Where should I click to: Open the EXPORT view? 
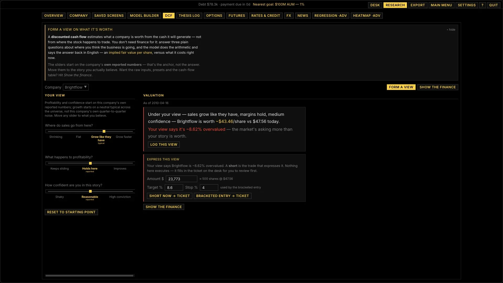pos(418,5)
